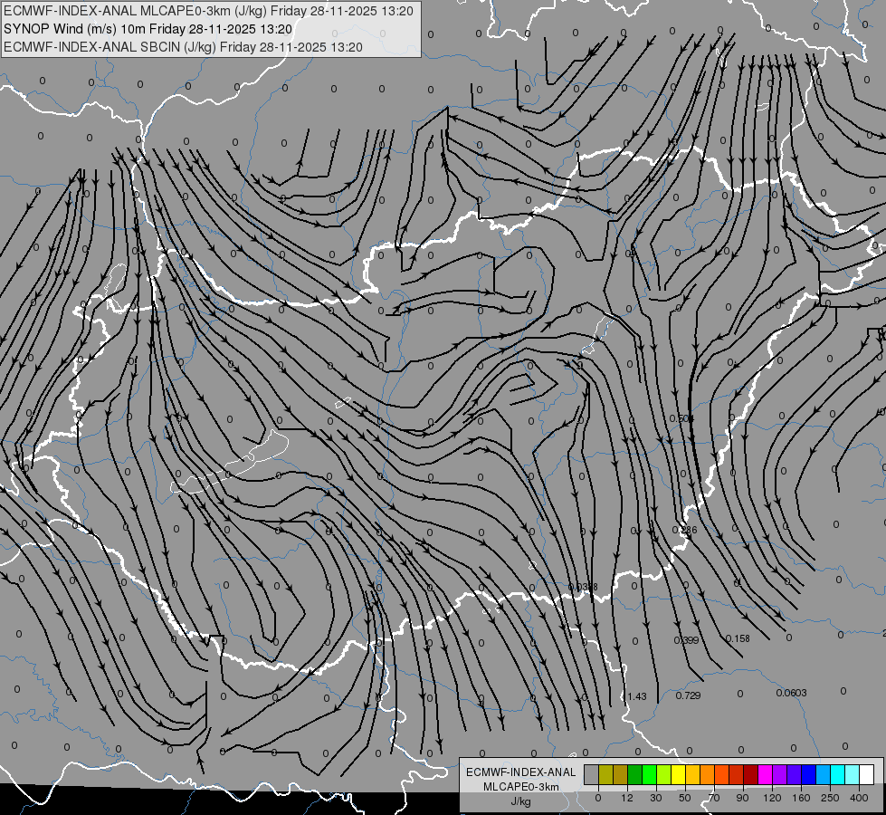Image resolution: width=886 pixels, height=815 pixels.
Task: Pick the white swatch ending the legend
Action: [x=867, y=774]
